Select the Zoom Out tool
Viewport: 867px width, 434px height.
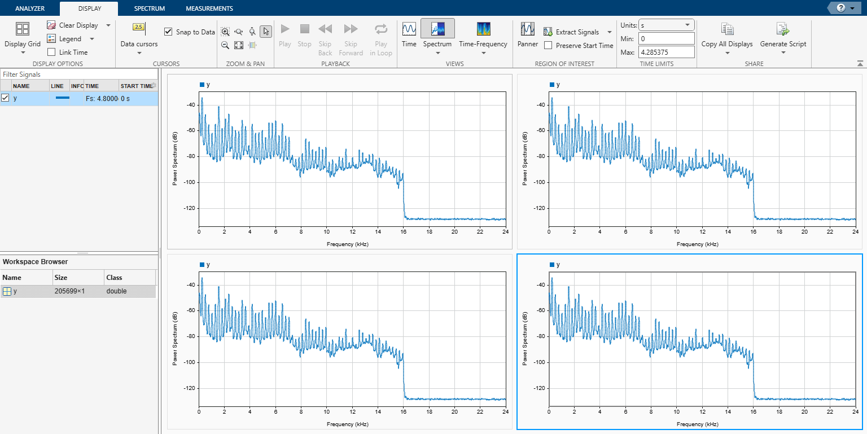tap(225, 46)
